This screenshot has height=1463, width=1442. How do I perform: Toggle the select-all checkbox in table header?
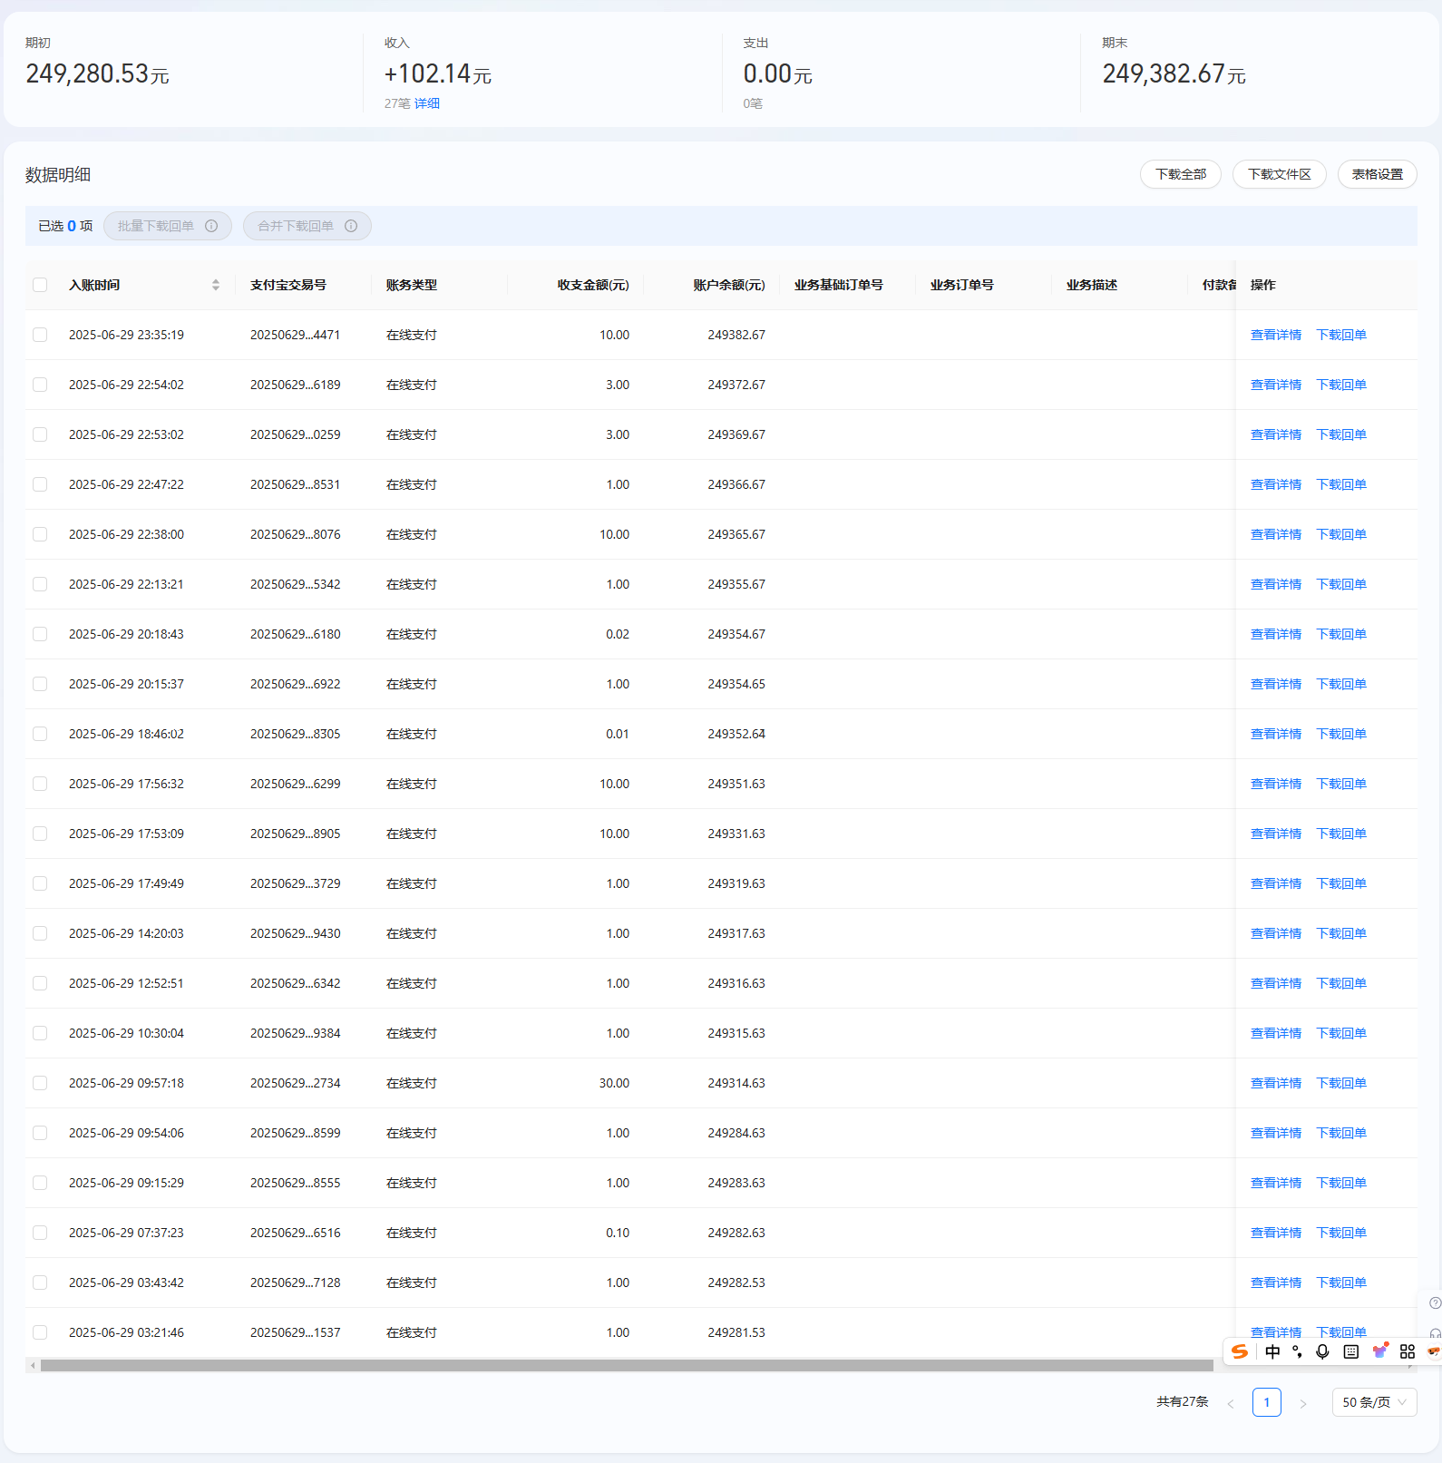40,285
